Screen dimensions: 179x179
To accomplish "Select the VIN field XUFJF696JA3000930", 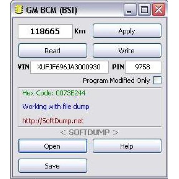I will tap(69, 67).
